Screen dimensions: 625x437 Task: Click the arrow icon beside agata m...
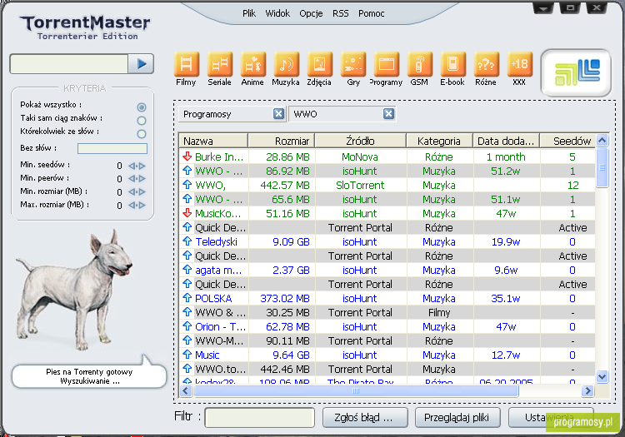[187, 270]
